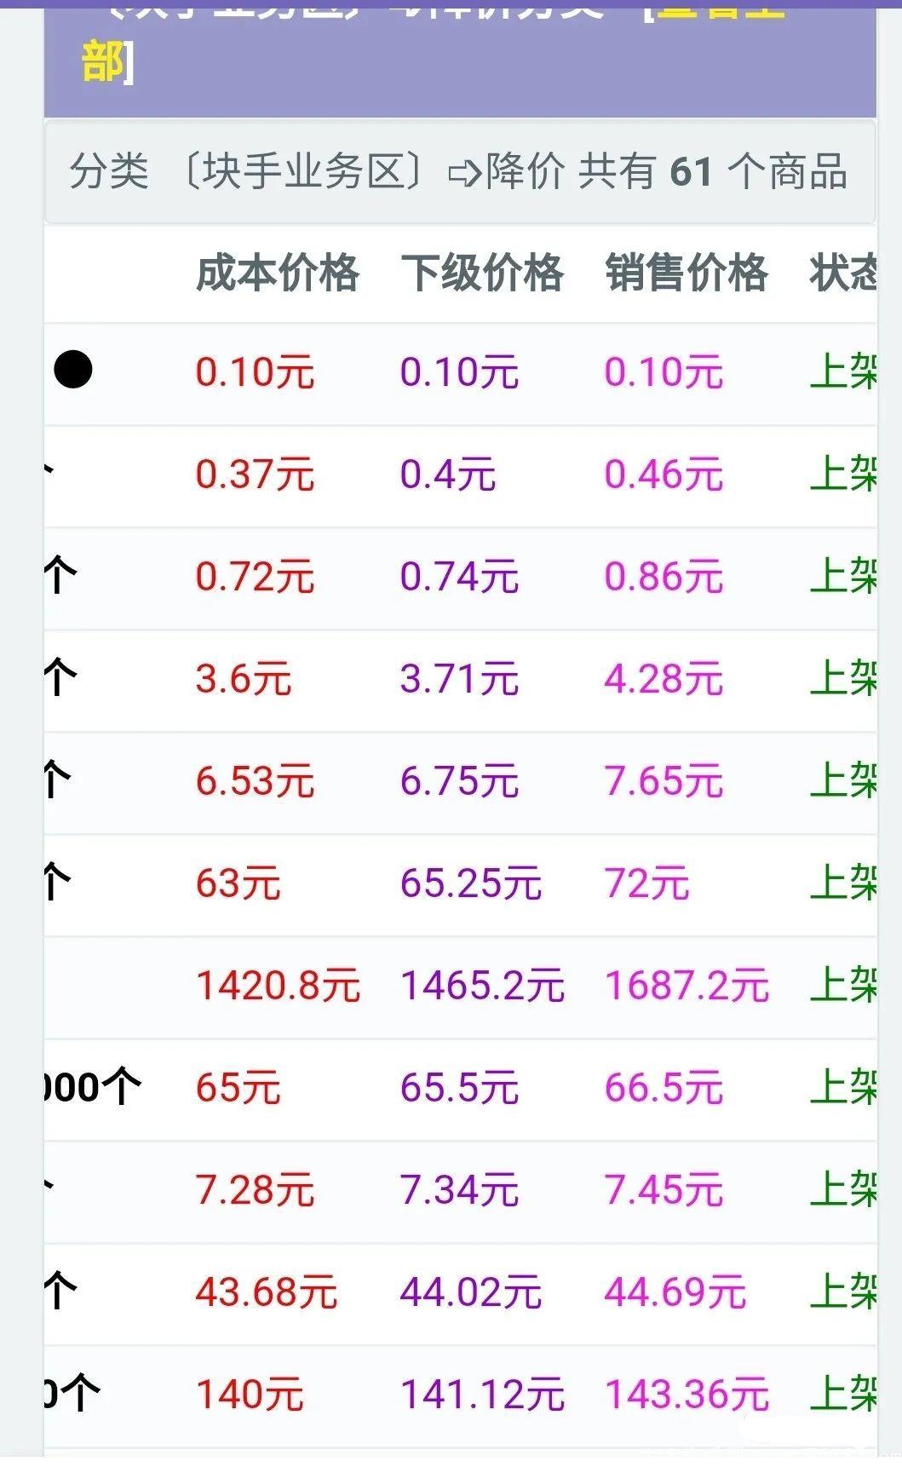Select the 下级价格 column header
The image size is (902, 1467).
click(x=482, y=273)
